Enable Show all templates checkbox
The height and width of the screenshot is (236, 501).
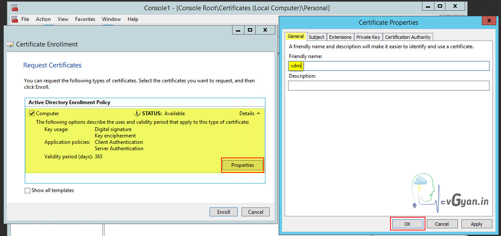28,190
